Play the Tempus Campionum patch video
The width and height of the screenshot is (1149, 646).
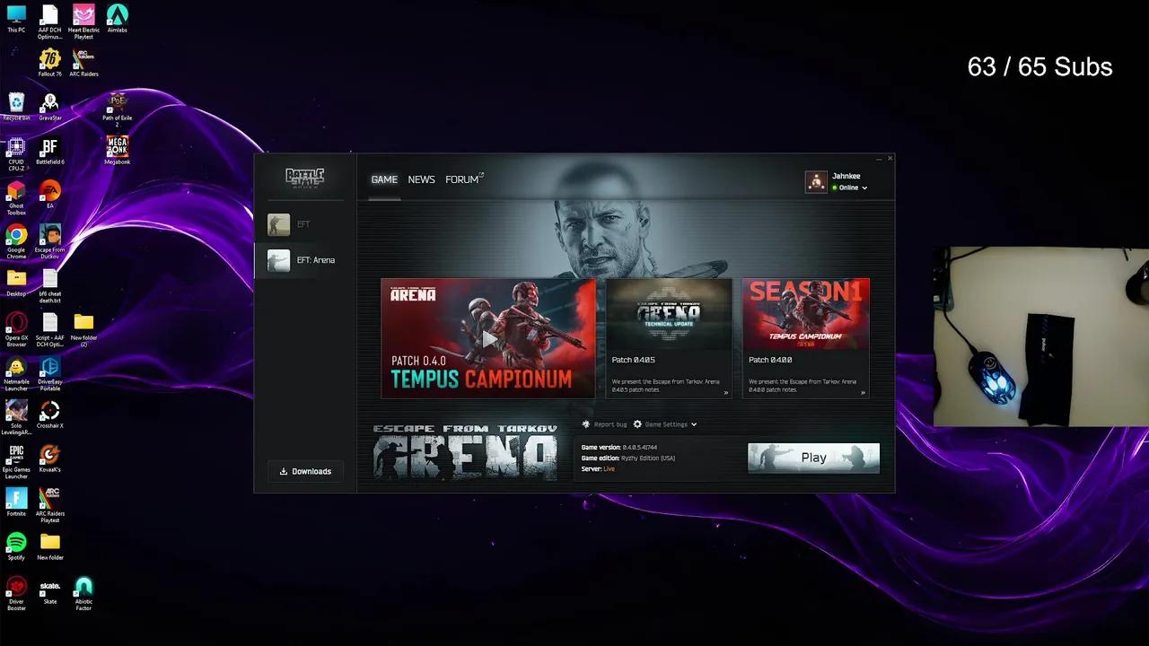[488, 338]
